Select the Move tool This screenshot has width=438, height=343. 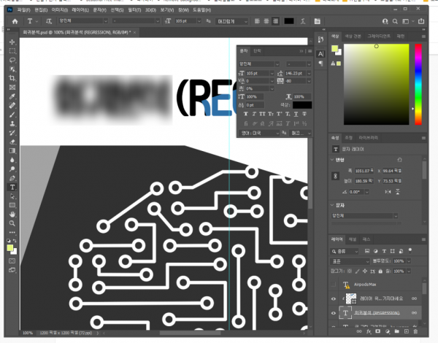coord(12,42)
